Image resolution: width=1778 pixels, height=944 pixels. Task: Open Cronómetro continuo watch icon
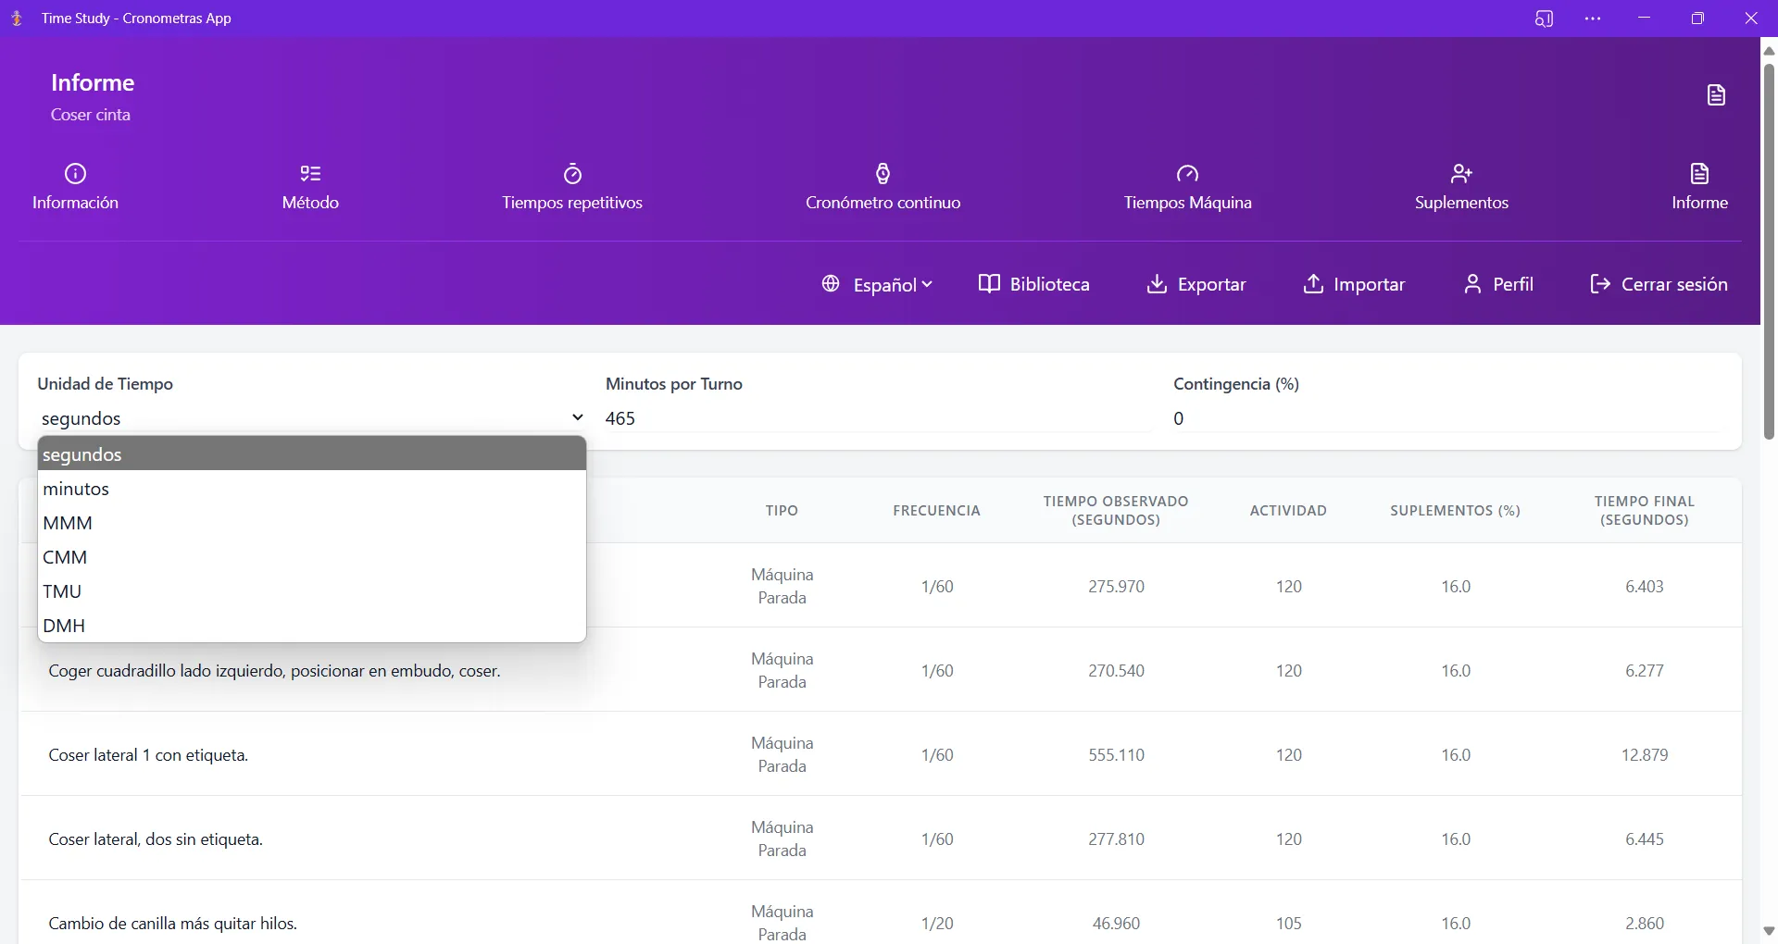pyautogui.click(x=883, y=173)
